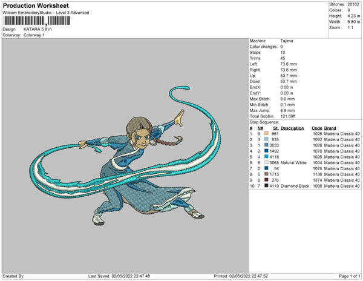
Task: Select the Diamond Black swatch for thread 4110
Action: point(266,185)
